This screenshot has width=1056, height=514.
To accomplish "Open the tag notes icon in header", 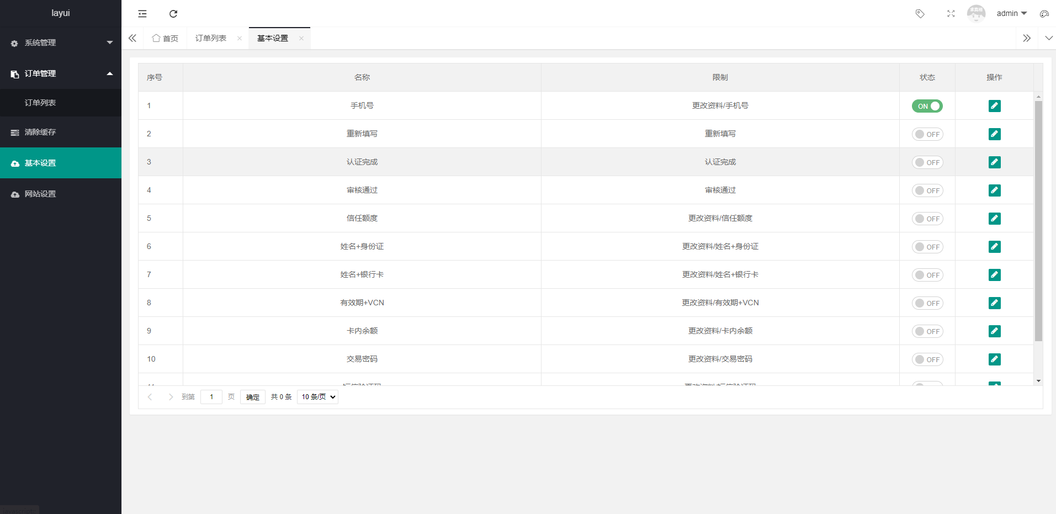I will pyautogui.click(x=920, y=14).
